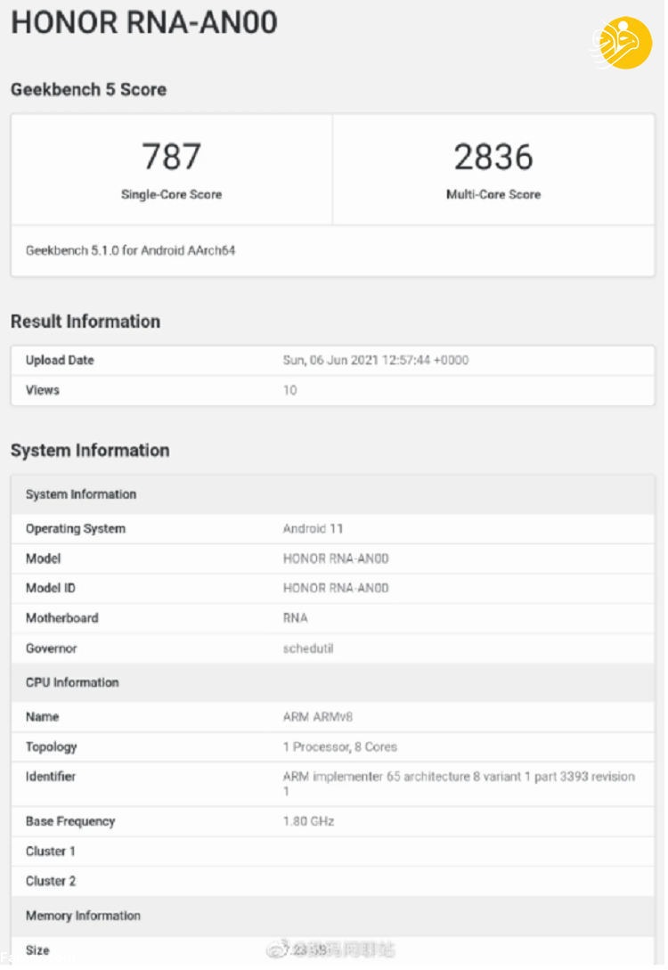This screenshot has height=970, width=668.
Task: Click the Base Frequency label
Action: [70, 821]
